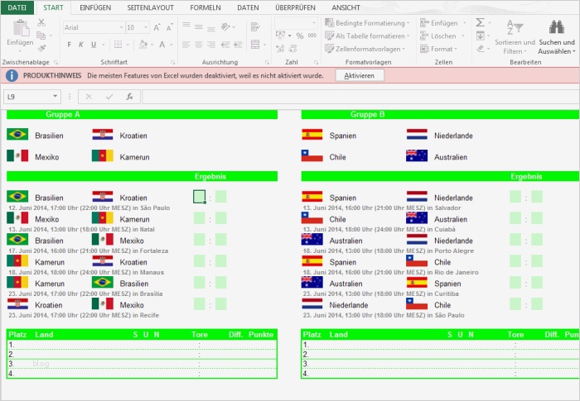Screen dimensions: 580x401
Task: Click the formula bar cancel X icon
Action: coord(89,97)
